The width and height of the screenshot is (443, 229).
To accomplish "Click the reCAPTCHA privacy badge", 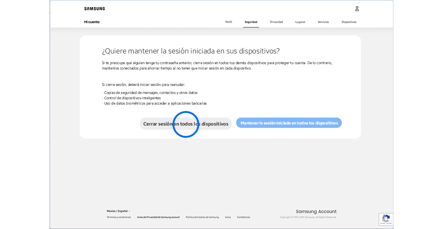I will point(386,219).
